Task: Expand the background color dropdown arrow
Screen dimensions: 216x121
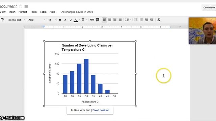Action: pyautogui.click(x=87, y=20)
